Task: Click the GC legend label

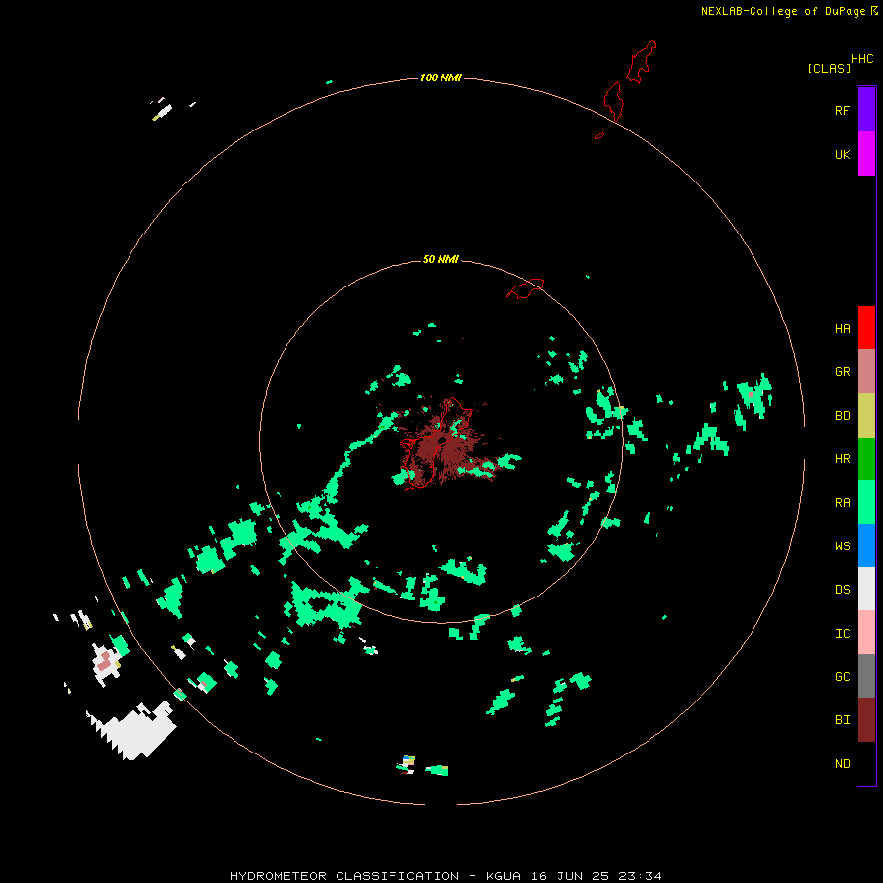Action: [x=842, y=677]
